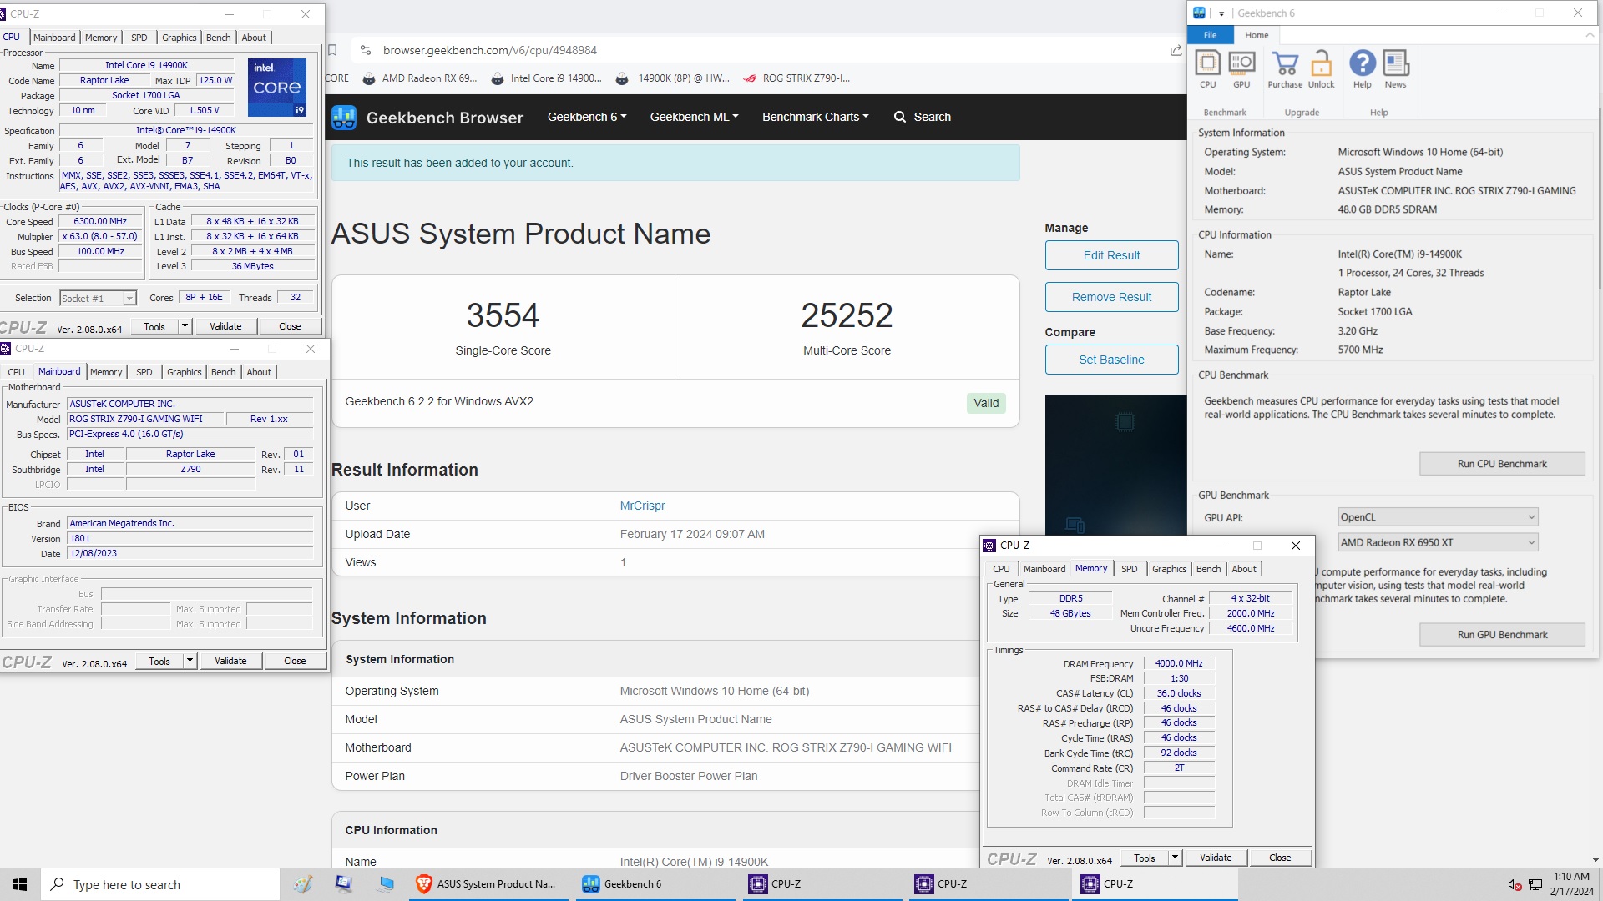Viewport: 1603px width, 901px height.
Task: Open the Geekbench quick access toolbar arrow
Action: [x=1221, y=13]
